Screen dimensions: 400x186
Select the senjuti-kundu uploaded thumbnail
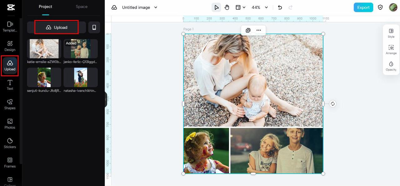[44, 78]
